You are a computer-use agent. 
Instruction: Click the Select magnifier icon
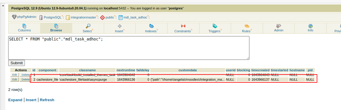click(88, 26)
